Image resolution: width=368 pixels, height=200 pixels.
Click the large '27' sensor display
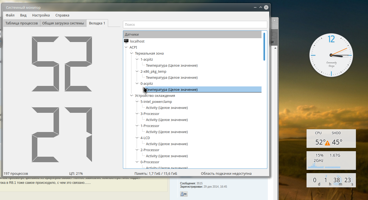[x=61, y=134]
